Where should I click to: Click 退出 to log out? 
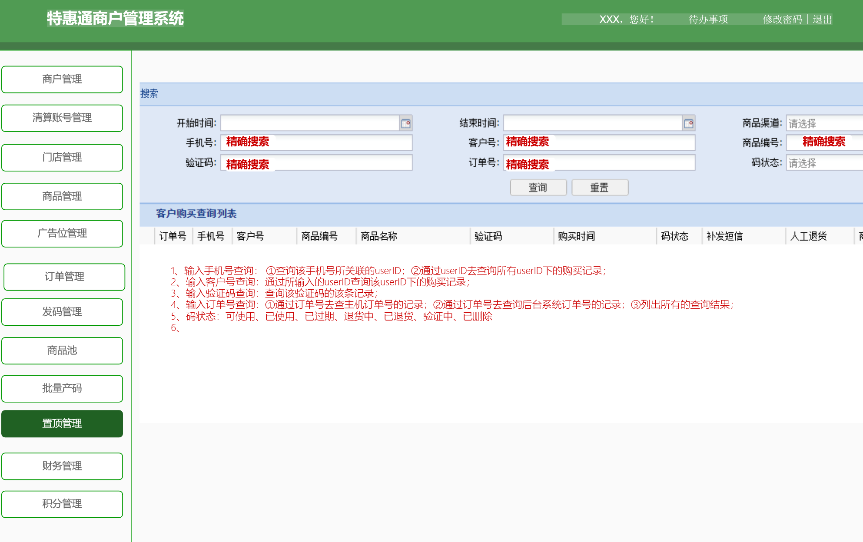pos(822,20)
